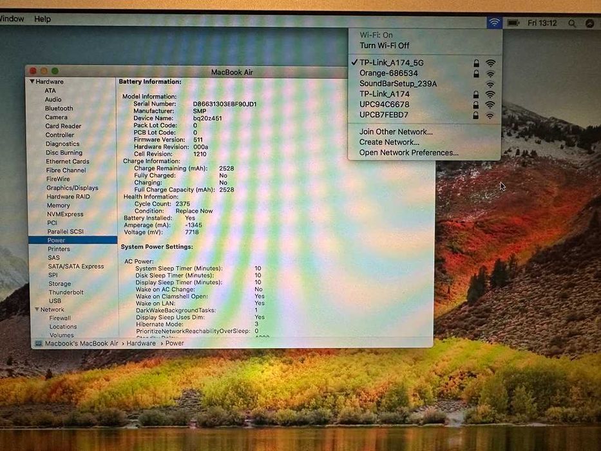This screenshot has height=451, width=601.
Task: Click the Voltage value 7718
Action: point(192,232)
